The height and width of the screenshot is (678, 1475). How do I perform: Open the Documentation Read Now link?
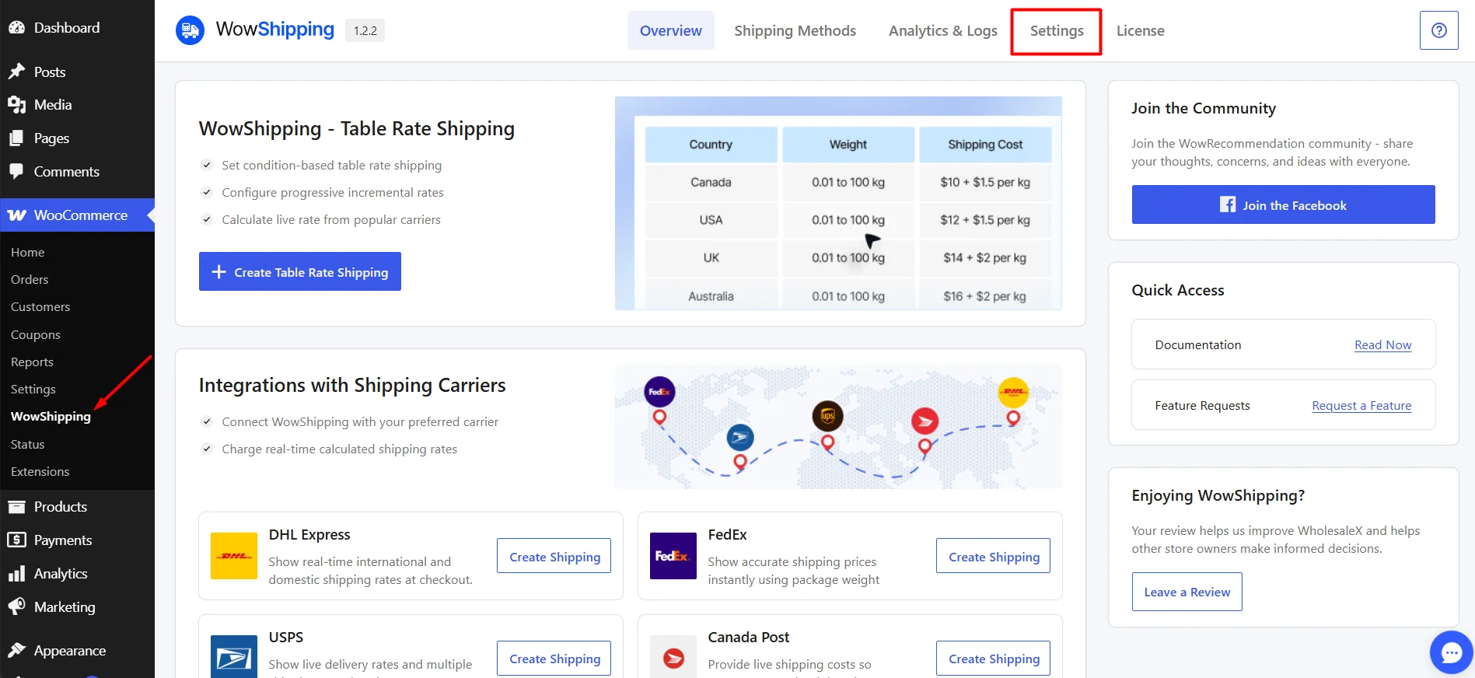[1382, 344]
